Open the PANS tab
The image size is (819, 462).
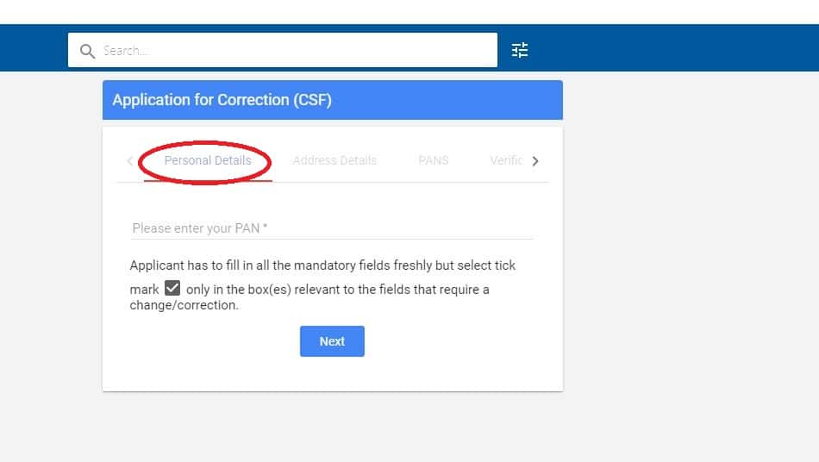(433, 160)
